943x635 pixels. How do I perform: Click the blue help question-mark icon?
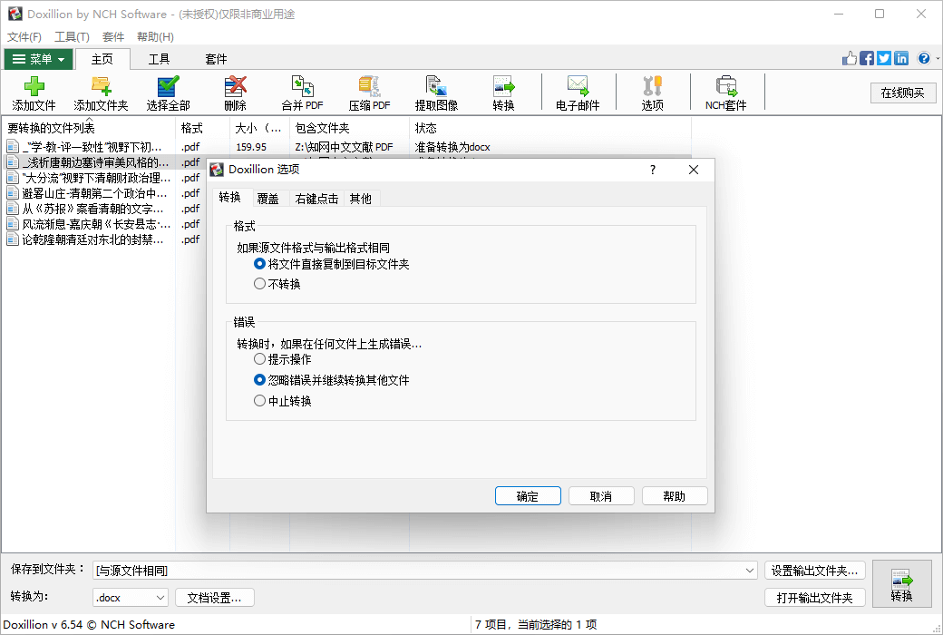click(924, 58)
